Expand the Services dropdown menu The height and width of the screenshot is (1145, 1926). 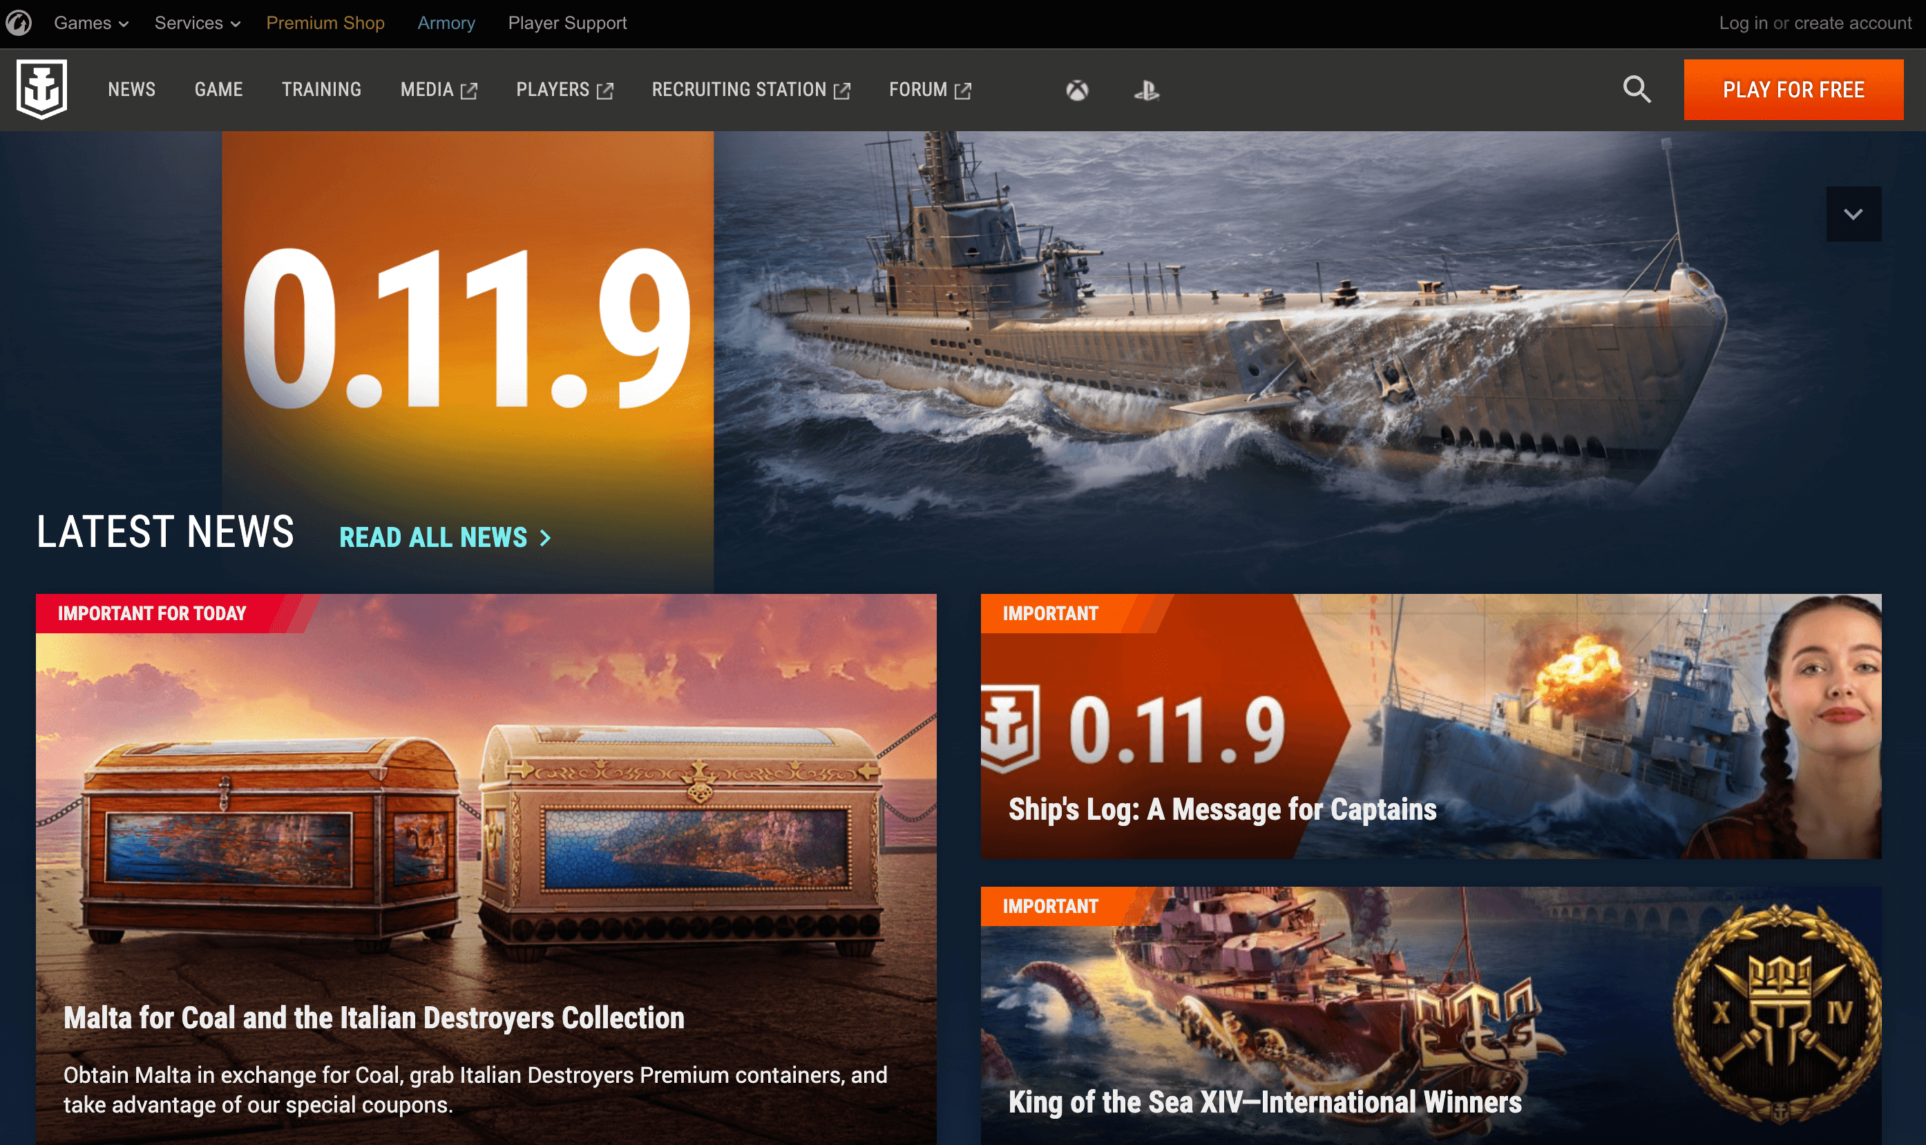click(x=198, y=23)
